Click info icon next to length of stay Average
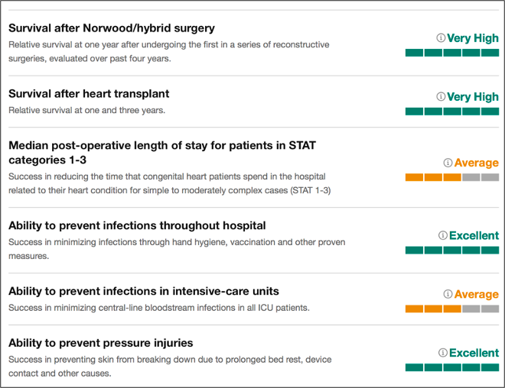 click(x=448, y=163)
